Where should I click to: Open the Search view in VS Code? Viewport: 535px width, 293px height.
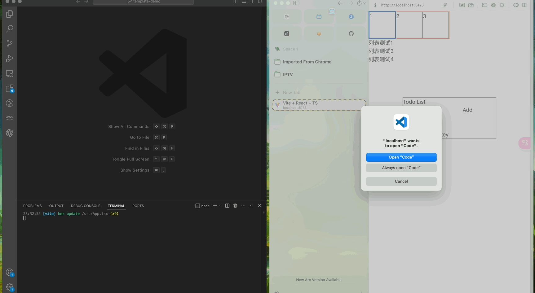tap(10, 29)
